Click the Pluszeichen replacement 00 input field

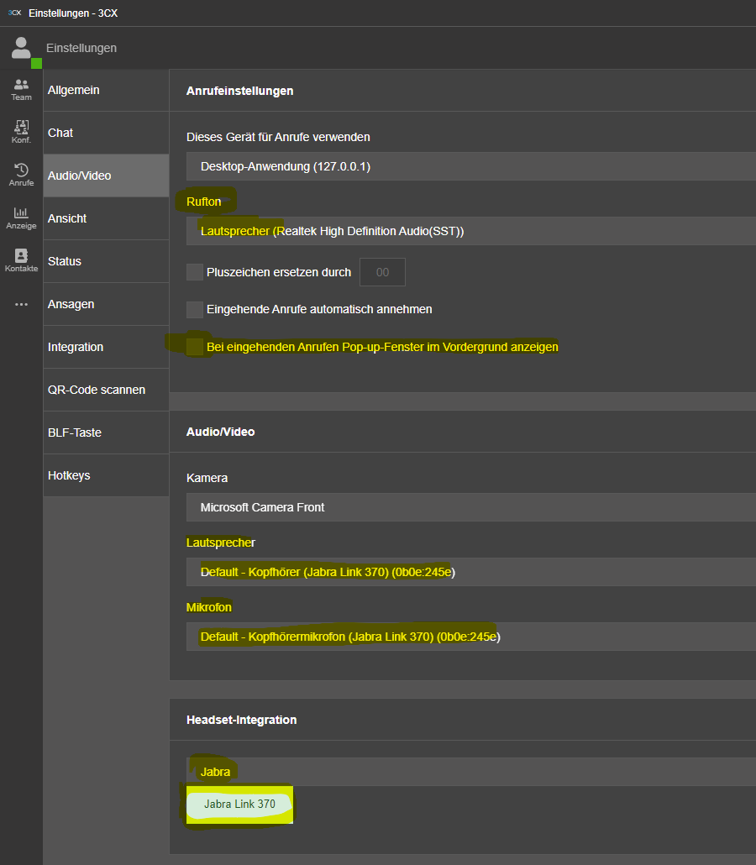click(x=382, y=272)
